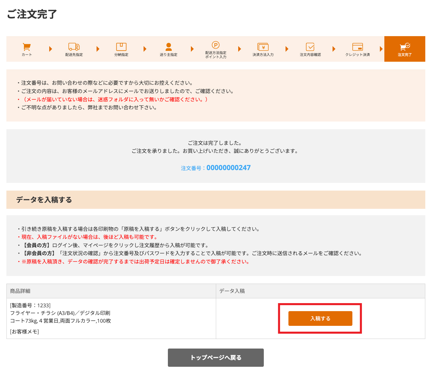
Task: Click the arrow between カート and 配送先指定
Action: click(x=51, y=49)
